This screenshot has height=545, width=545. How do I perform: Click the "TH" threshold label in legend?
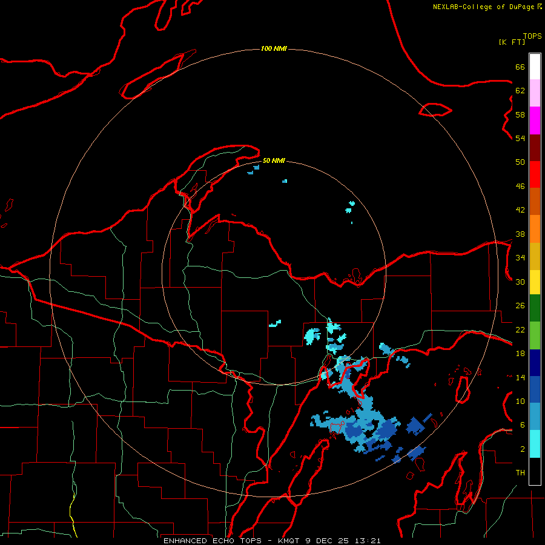(520, 473)
